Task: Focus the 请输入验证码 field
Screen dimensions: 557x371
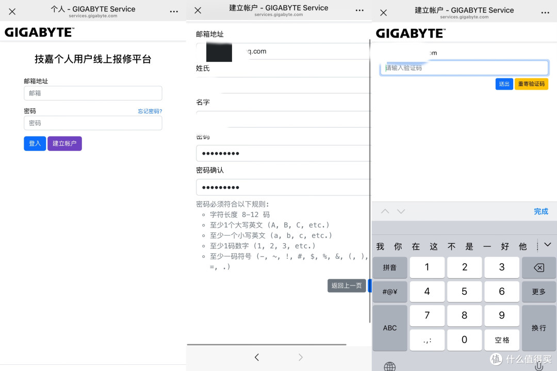Action: click(x=464, y=68)
